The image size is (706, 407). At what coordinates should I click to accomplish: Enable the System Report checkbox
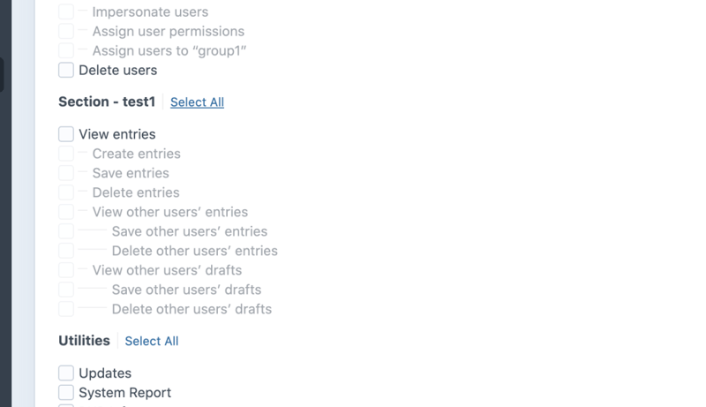(x=66, y=393)
